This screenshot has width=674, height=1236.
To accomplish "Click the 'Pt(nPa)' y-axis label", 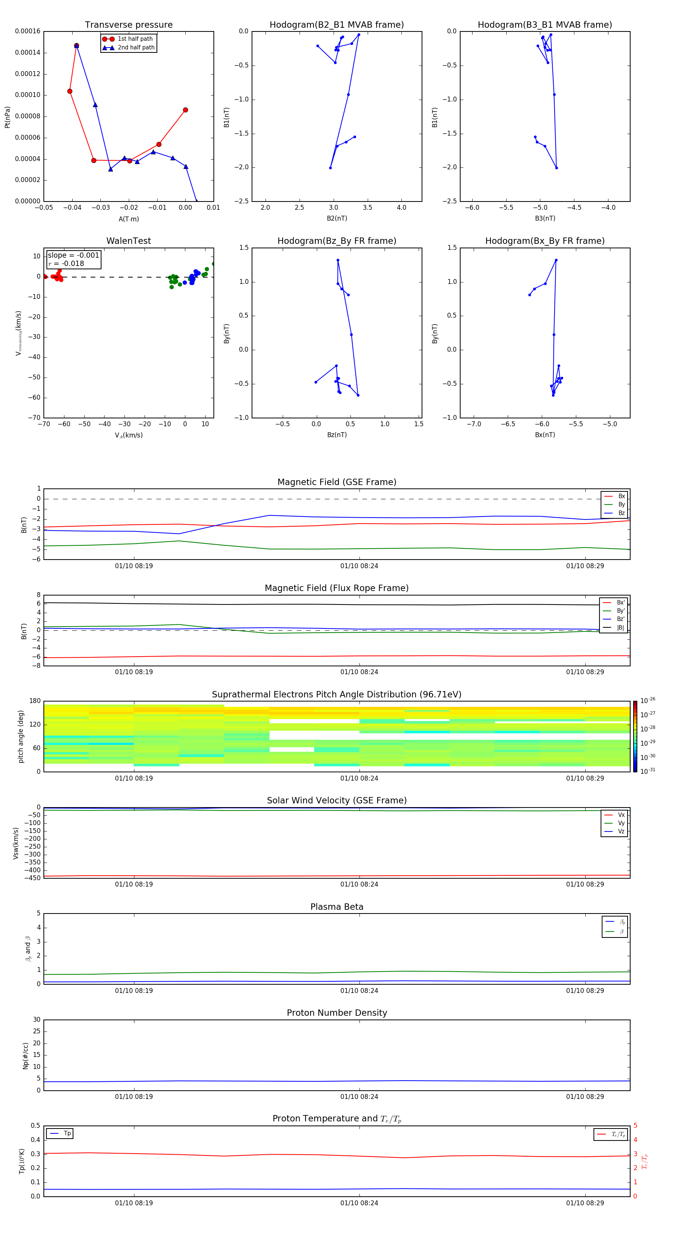I will [x=7, y=116].
